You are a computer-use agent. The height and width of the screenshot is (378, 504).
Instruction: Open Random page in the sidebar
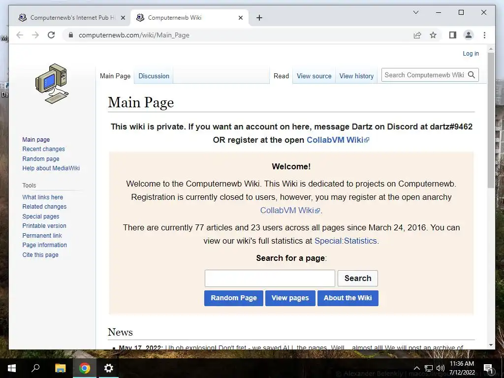[x=41, y=159]
